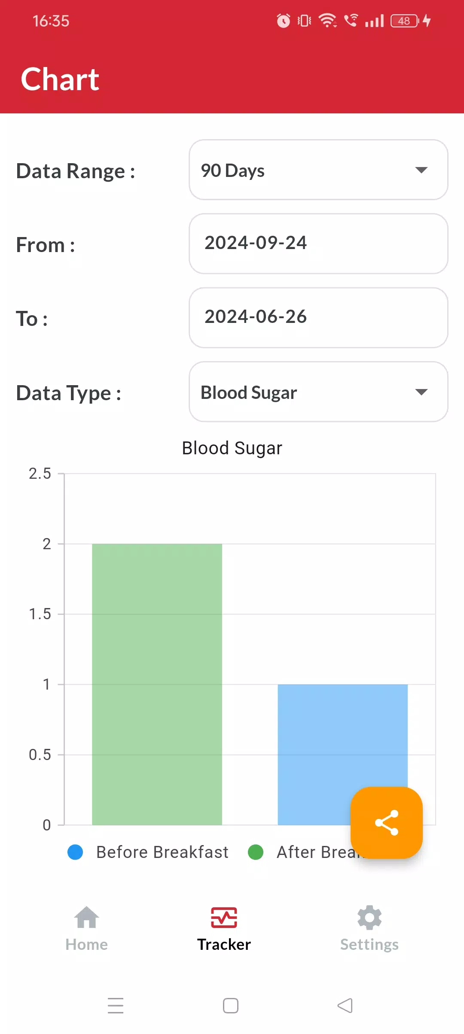464x1034 pixels.
Task: Open the Blood Sugar data type dropdown
Action: [319, 392]
